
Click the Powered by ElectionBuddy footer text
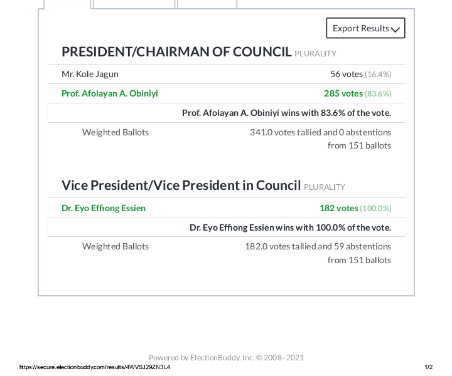[x=226, y=358]
